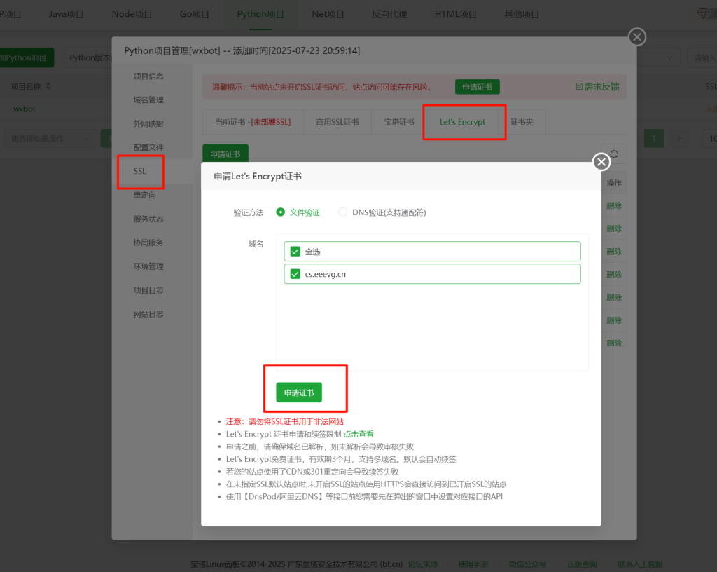Screen dimensions: 717x572
Task: Click the sort arrows beside 项目名称
Action: 48,87
